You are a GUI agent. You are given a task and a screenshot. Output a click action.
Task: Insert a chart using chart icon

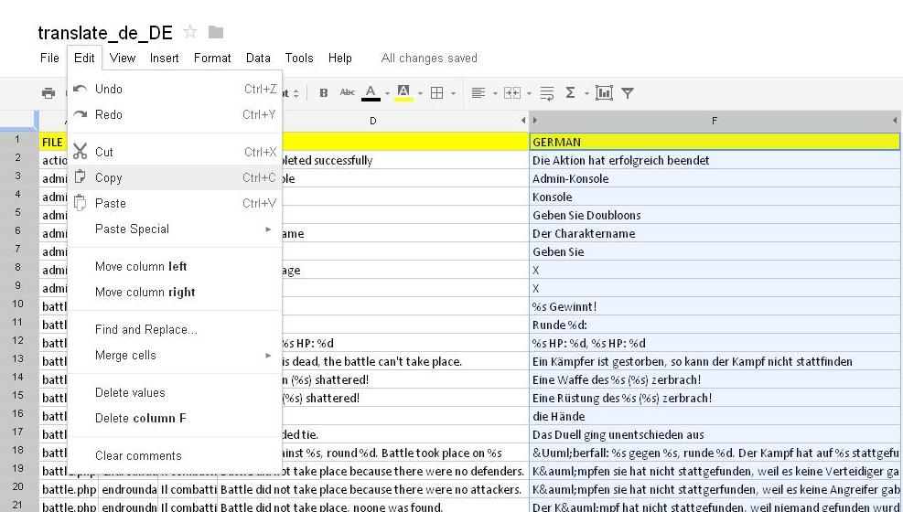[604, 92]
